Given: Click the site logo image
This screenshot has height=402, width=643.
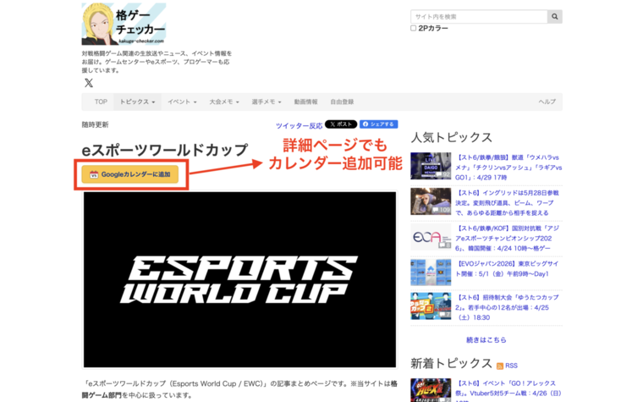Looking at the screenshot, I should [x=124, y=24].
